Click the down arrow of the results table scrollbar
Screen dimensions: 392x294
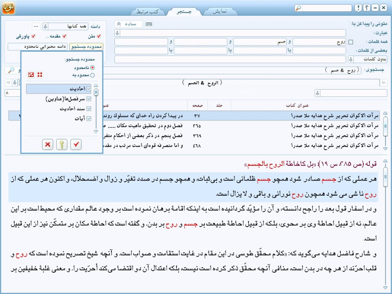pos(385,148)
